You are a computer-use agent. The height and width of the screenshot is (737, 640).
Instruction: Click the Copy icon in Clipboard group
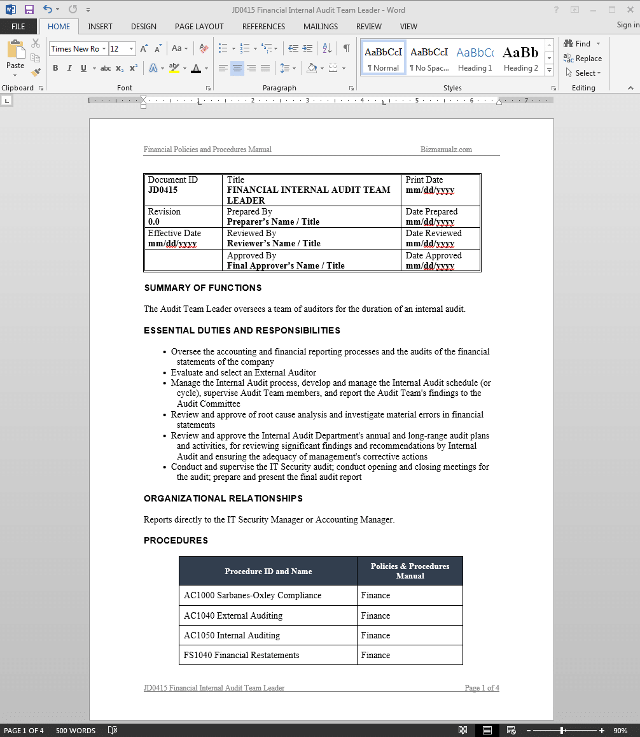[36, 58]
